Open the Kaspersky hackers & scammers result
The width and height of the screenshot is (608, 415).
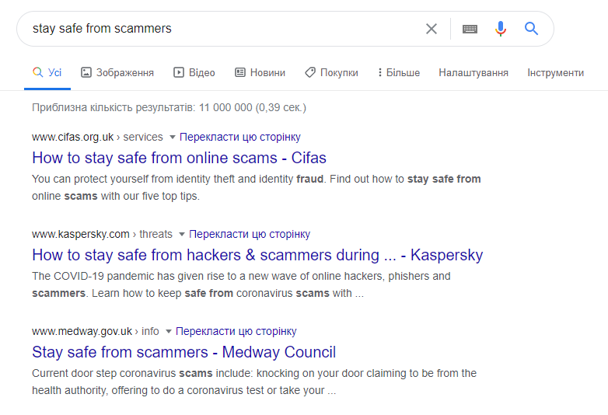(257, 255)
